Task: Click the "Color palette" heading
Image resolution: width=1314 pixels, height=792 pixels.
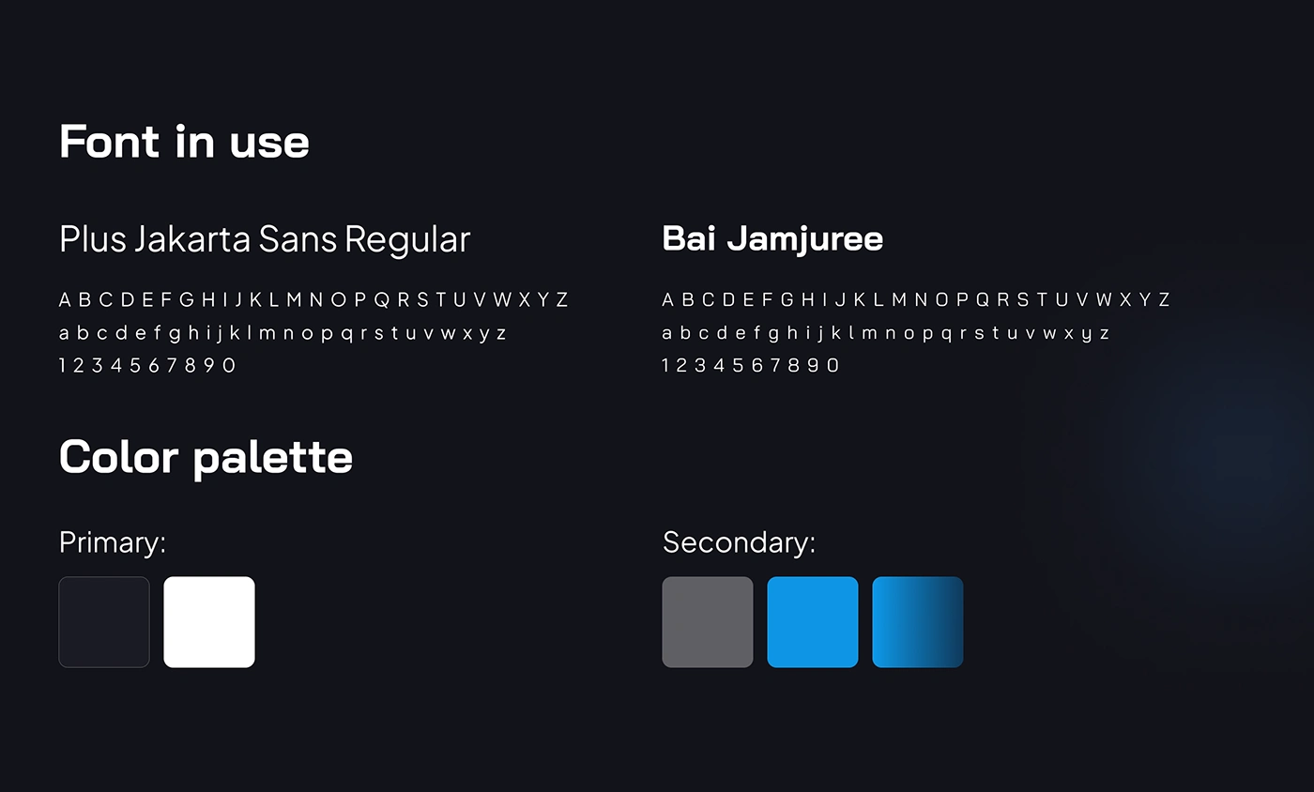Action: (x=206, y=459)
